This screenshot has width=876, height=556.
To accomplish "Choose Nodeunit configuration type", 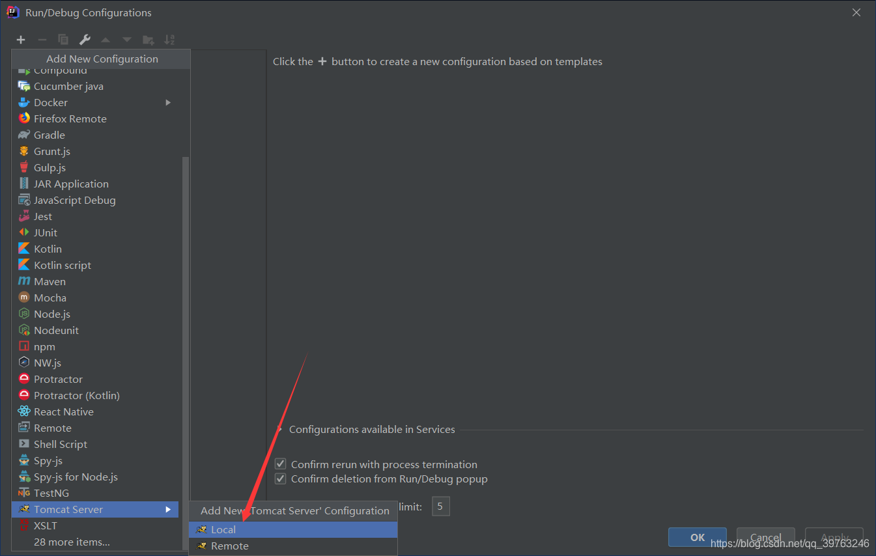I will click(x=95, y=330).
